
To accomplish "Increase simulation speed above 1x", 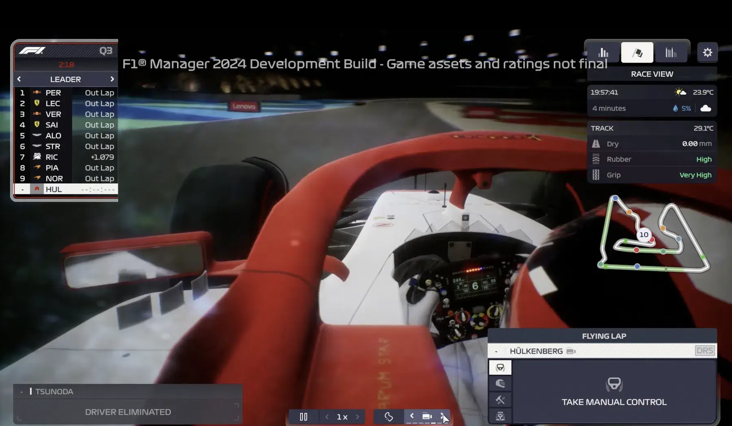I will (358, 417).
